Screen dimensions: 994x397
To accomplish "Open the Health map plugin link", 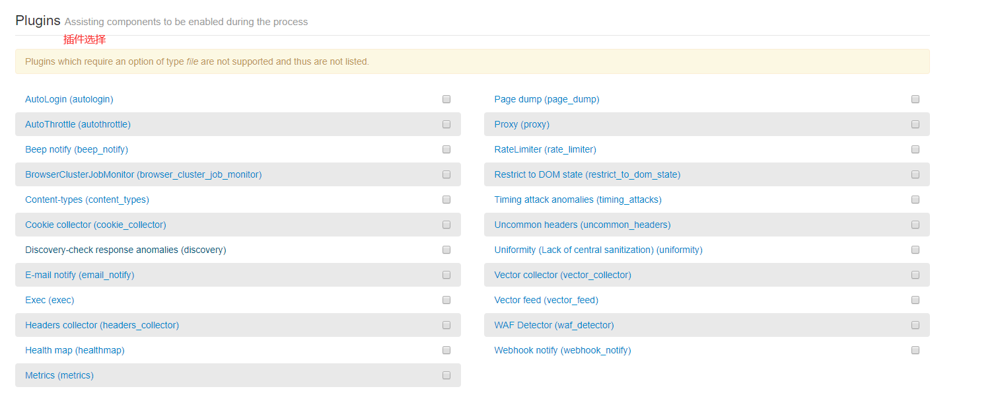I will pos(75,350).
